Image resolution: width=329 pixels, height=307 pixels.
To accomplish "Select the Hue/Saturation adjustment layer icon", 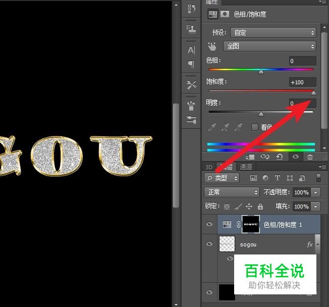I will click(227, 224).
